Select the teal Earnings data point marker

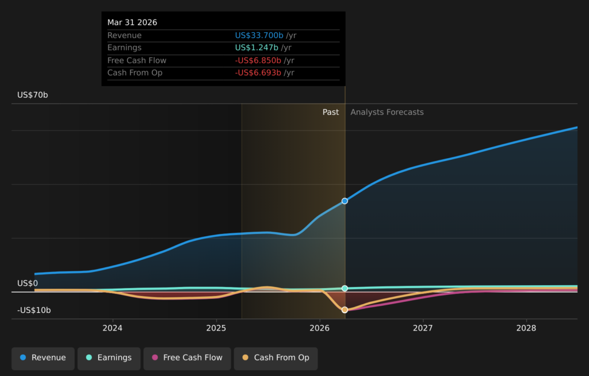pyautogui.click(x=345, y=289)
